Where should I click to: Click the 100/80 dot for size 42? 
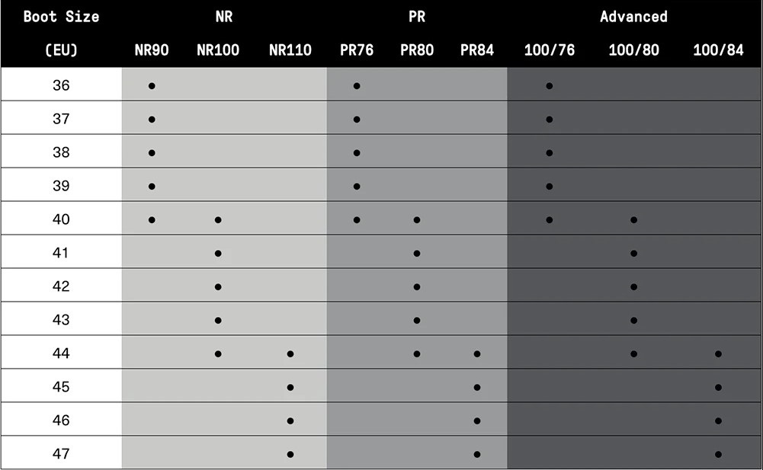click(633, 287)
